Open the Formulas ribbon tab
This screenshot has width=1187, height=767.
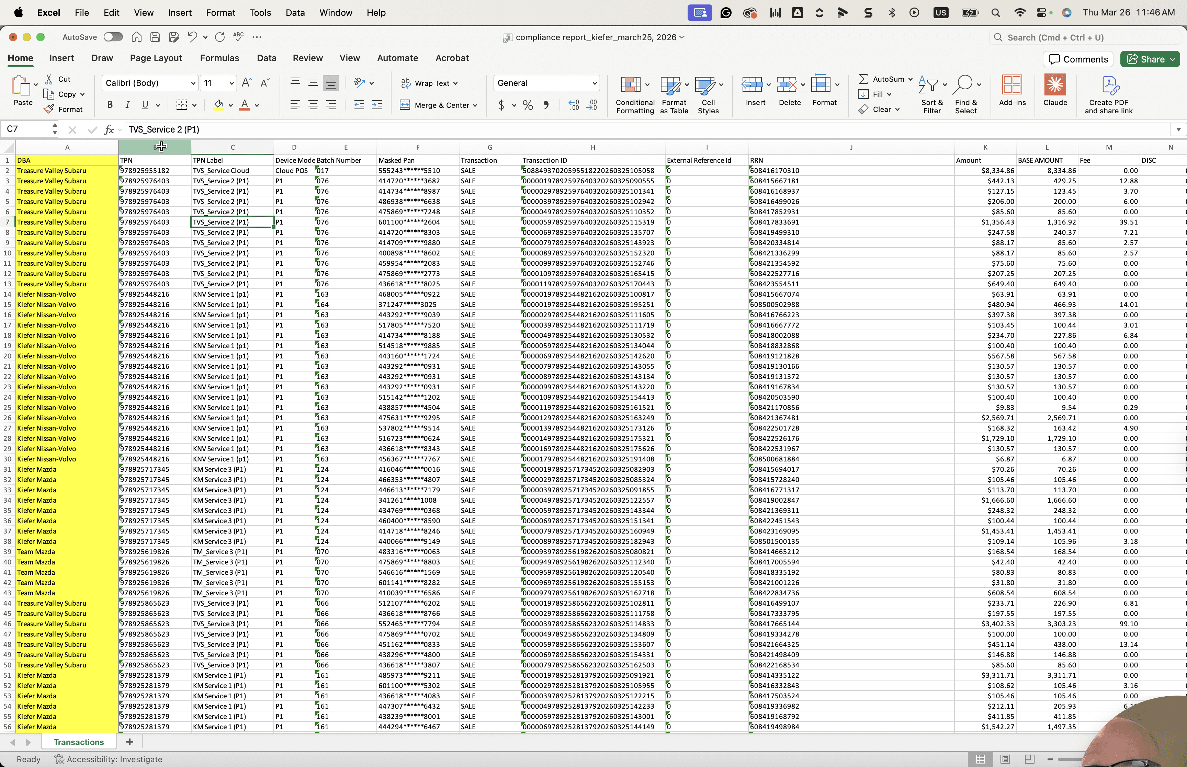point(220,58)
